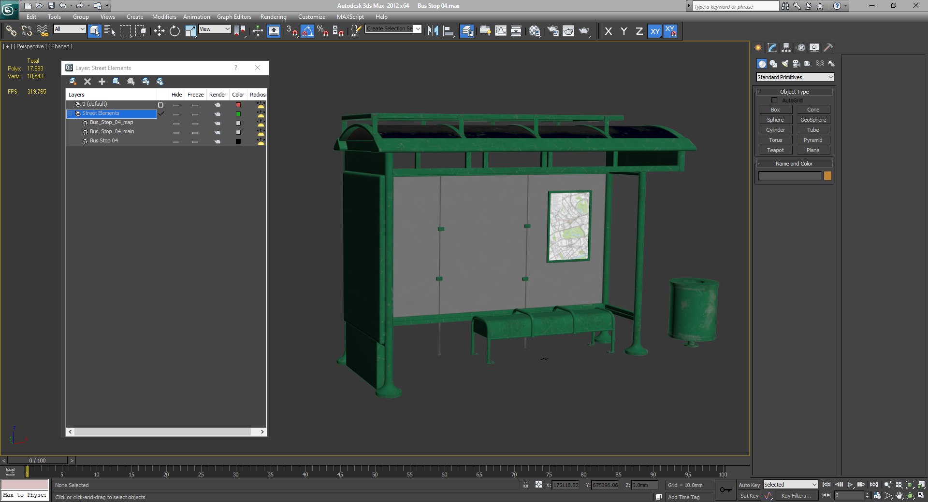
Task: Click the object color swatch
Action: click(827, 176)
